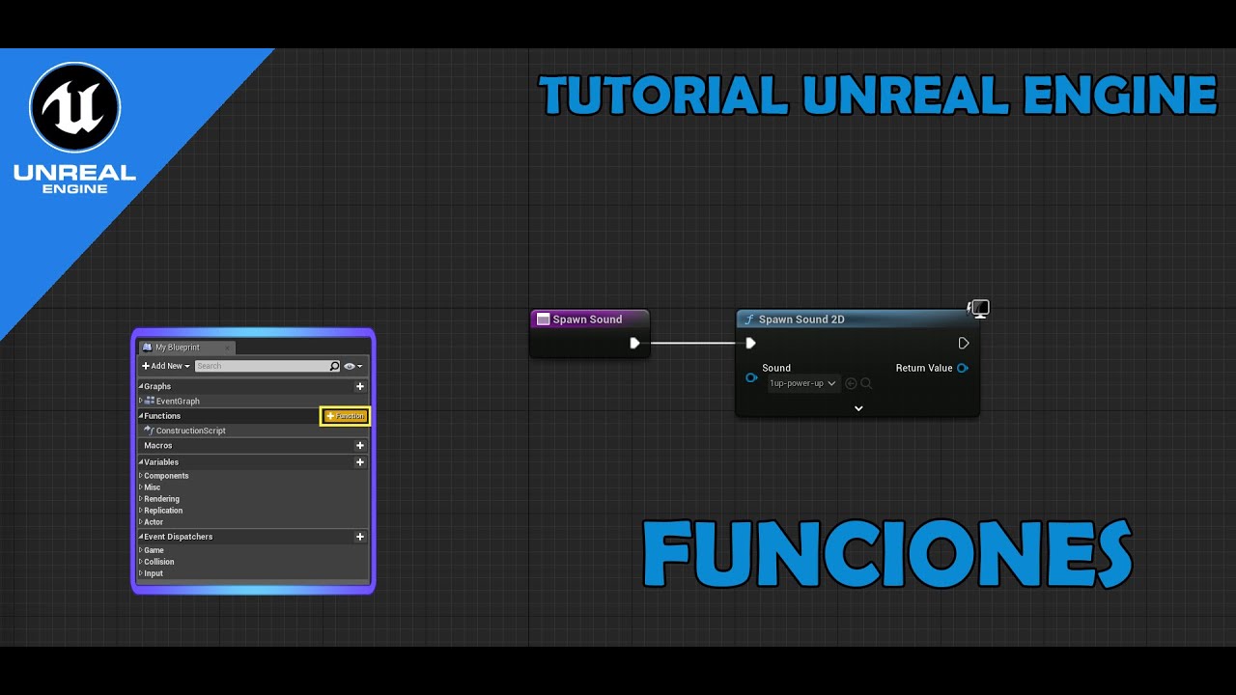Screen dimensions: 1236x695
Task: Expand the Input dispatcher category
Action: click(141, 573)
